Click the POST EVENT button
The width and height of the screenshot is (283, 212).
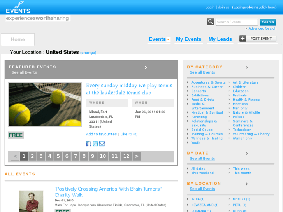coord(258,39)
